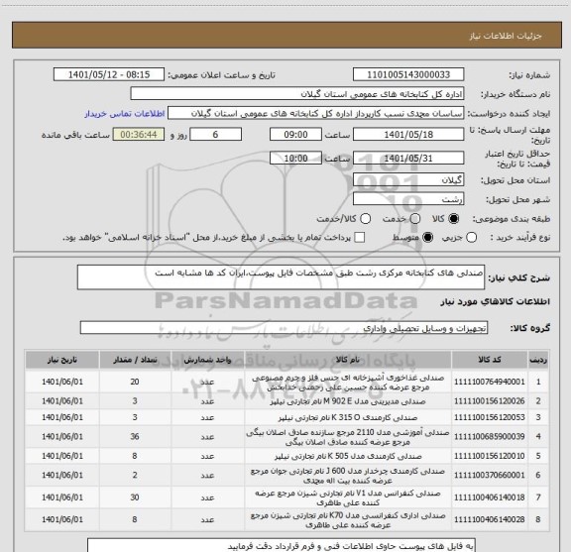Image resolution: width=571 pixels, height=552 pixels.
Task: Click quantity 20 in row 1
Action: click(x=135, y=382)
